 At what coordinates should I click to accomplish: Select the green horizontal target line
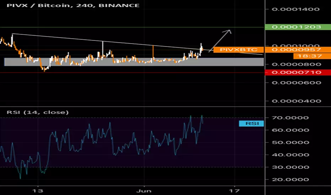point(132,27)
